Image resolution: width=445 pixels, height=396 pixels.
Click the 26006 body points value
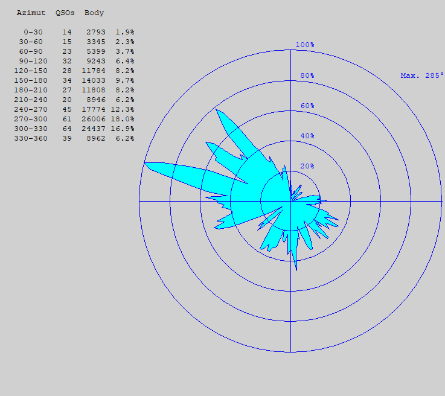94,119
